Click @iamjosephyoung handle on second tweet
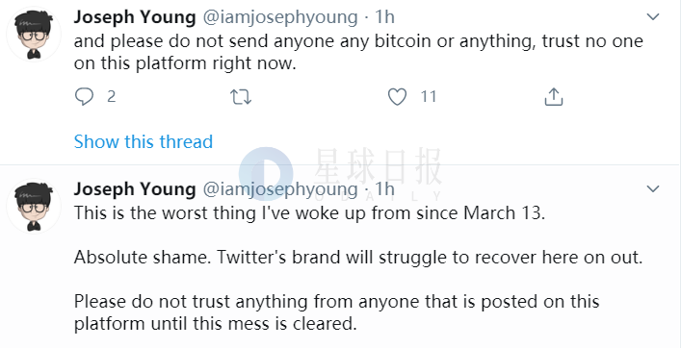 (280, 189)
